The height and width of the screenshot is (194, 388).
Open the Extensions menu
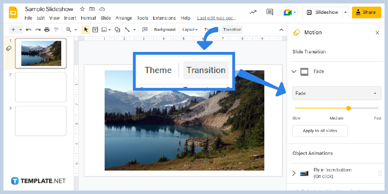click(164, 18)
